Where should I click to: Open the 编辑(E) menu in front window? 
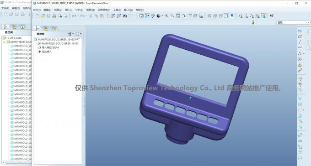pyautogui.click(x=47, y=10)
